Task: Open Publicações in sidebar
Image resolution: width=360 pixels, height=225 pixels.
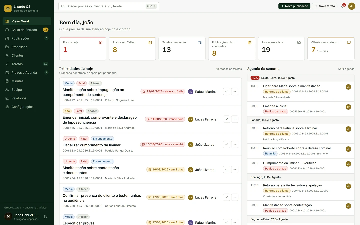Action: tap(27, 38)
